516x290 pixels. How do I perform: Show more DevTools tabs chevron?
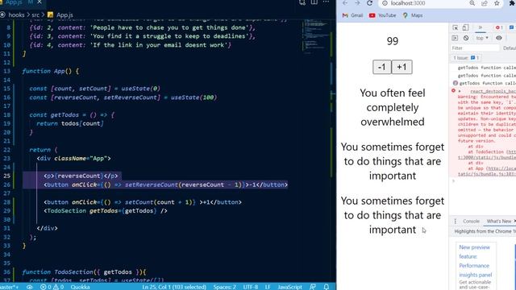(481, 27)
